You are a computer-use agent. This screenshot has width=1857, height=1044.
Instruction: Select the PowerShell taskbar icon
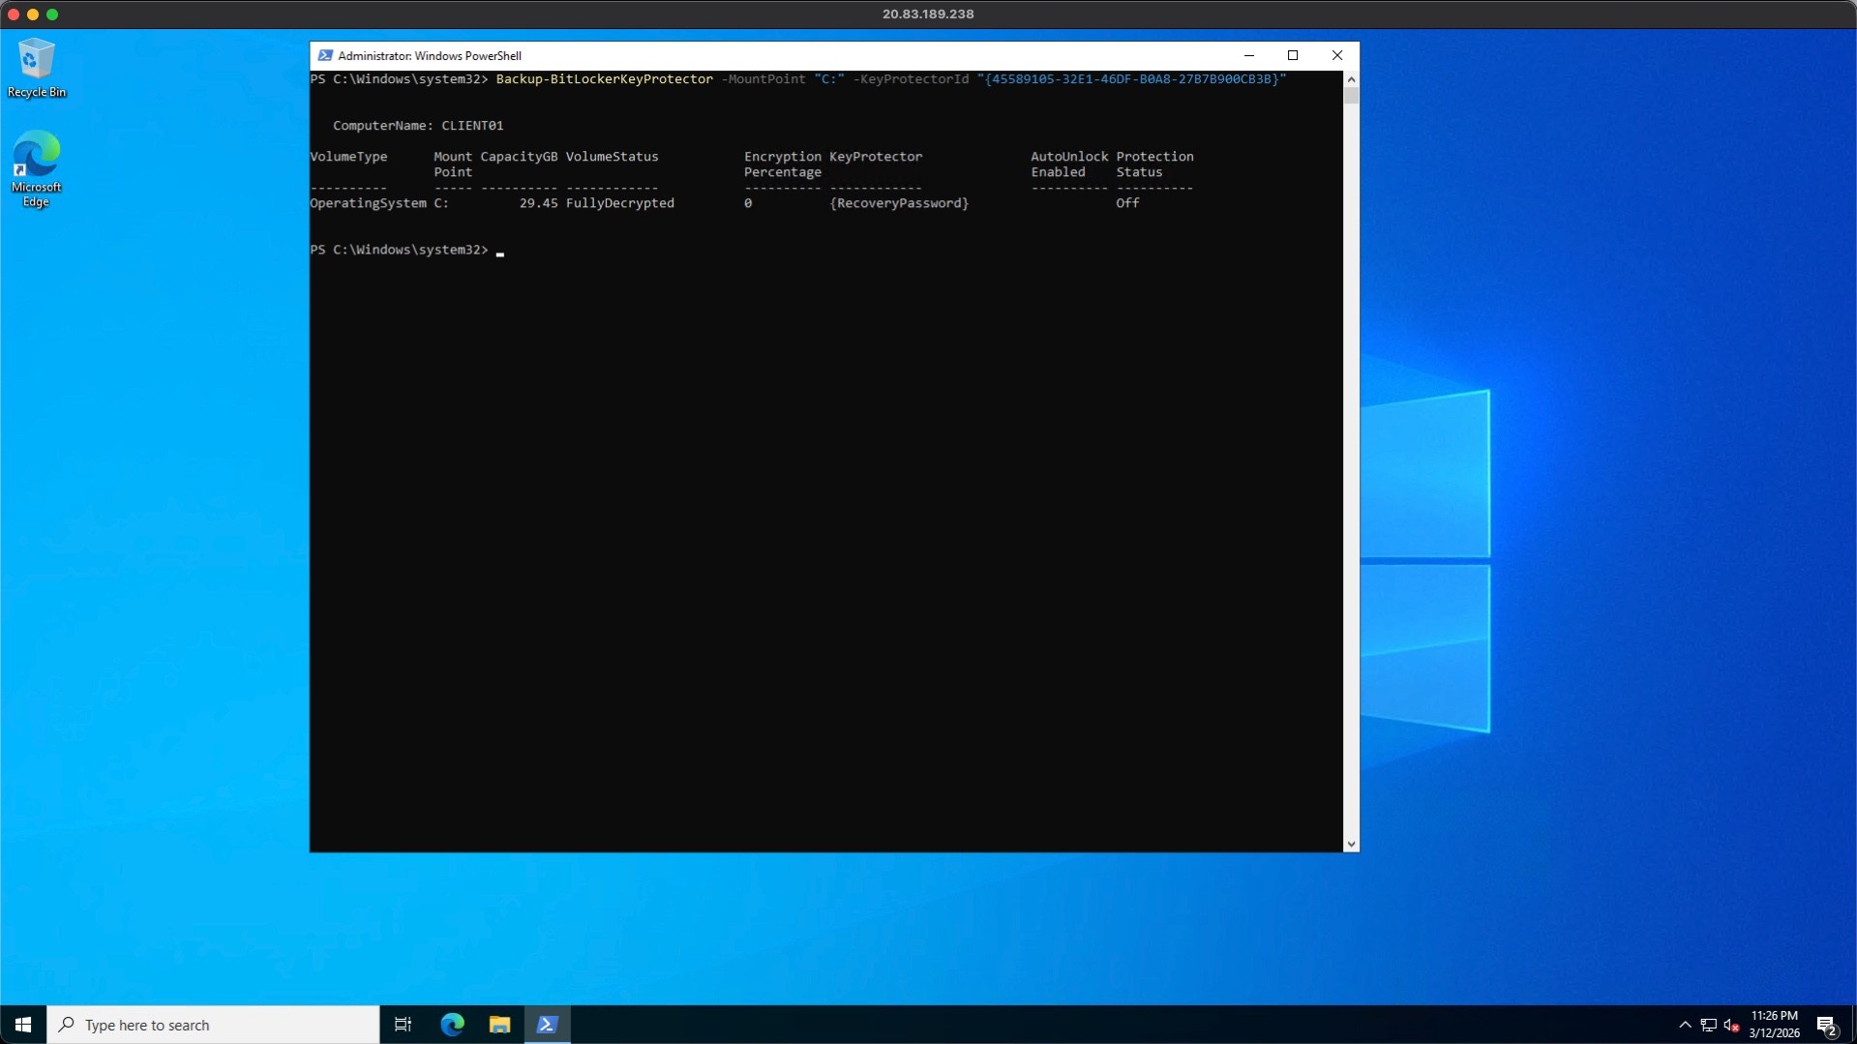coord(547,1025)
